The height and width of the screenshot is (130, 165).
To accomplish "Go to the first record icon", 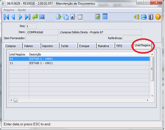I will pyautogui.click(x=6, y=17).
